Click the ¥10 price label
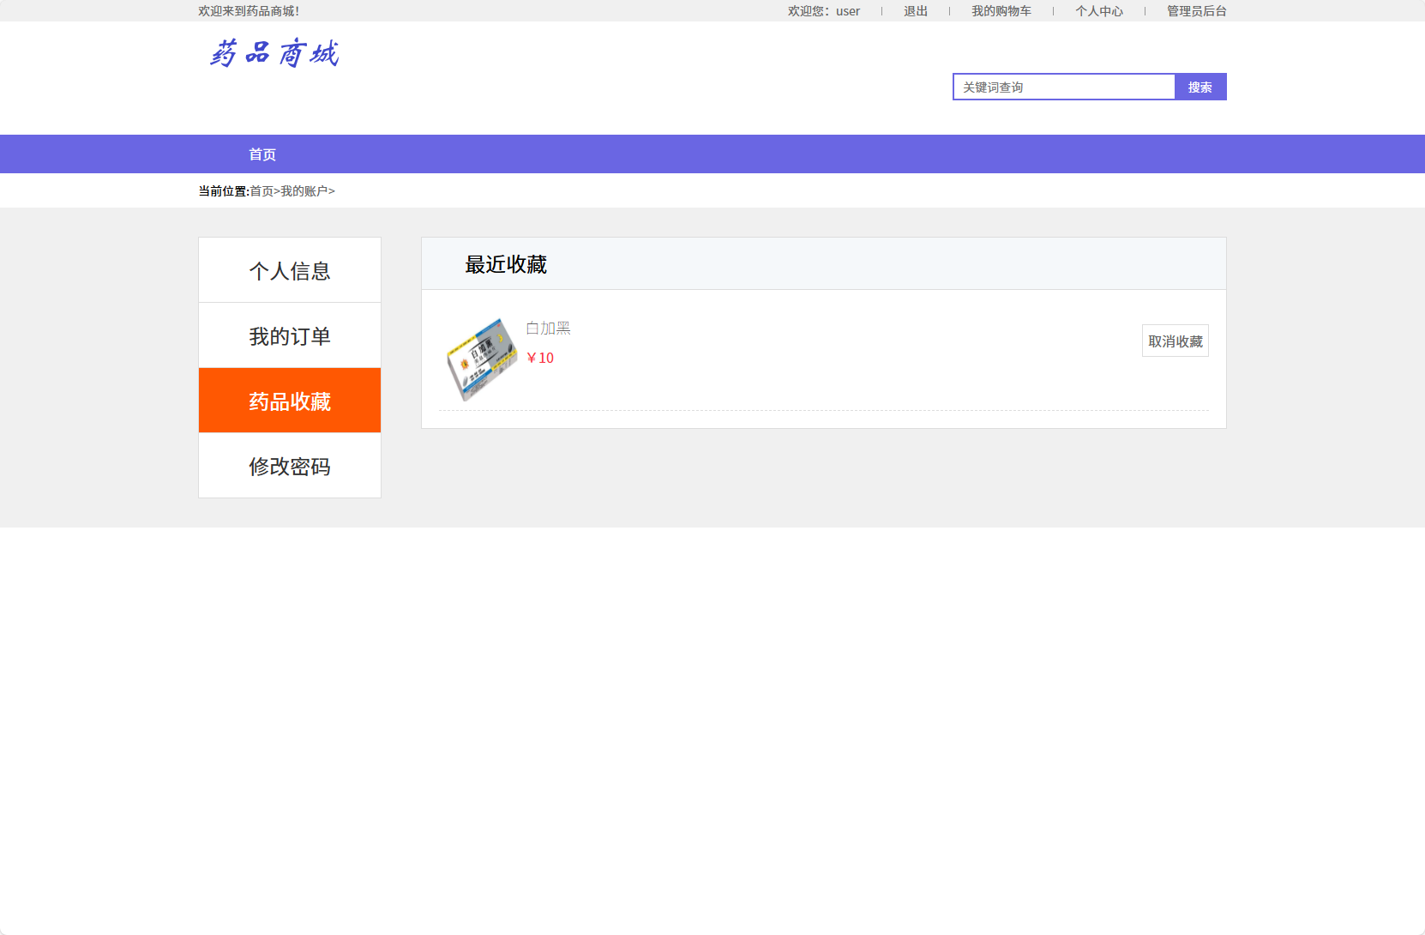This screenshot has height=935, width=1425. pos(541,358)
